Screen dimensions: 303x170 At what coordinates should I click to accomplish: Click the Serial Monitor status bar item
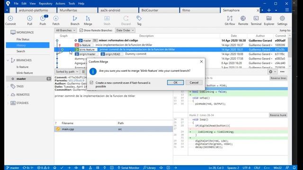point(128,168)
